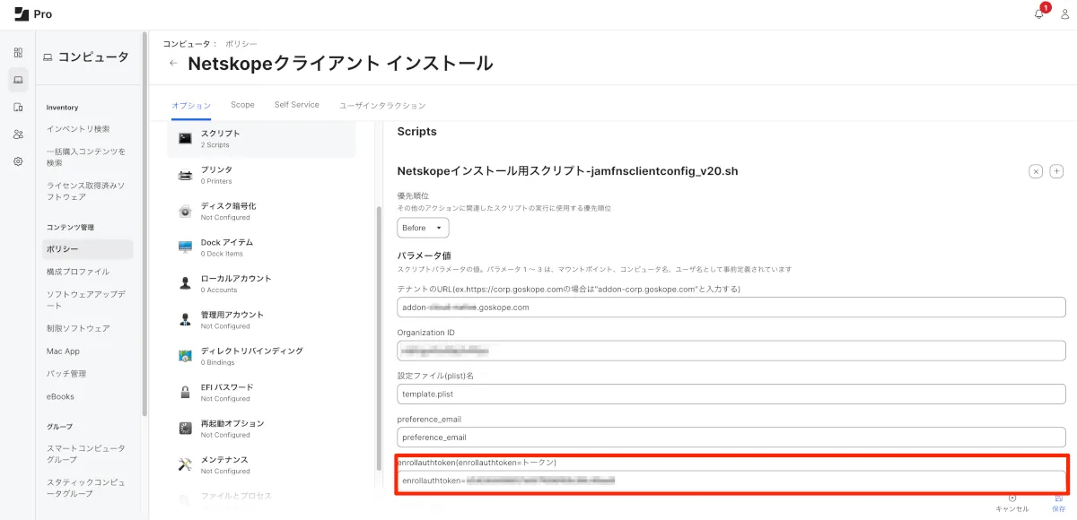Click the コンピュータ breadcrumb link
This screenshot has height=520, width=1077.
(x=186, y=44)
